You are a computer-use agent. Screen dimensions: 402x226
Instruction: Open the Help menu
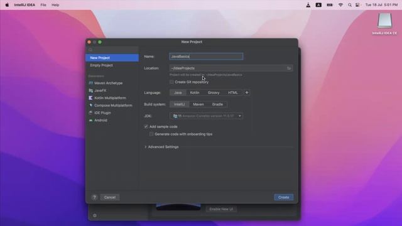[55, 5]
